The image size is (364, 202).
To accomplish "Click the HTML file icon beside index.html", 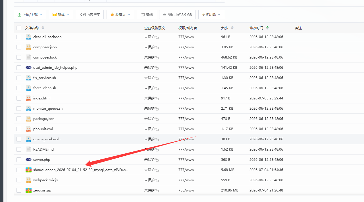I will 28,98.
